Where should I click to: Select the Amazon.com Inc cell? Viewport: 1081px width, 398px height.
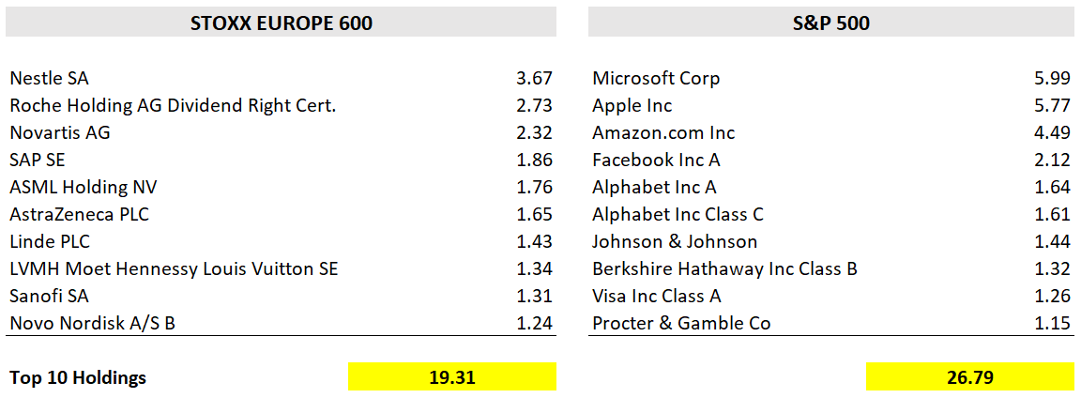tap(663, 133)
